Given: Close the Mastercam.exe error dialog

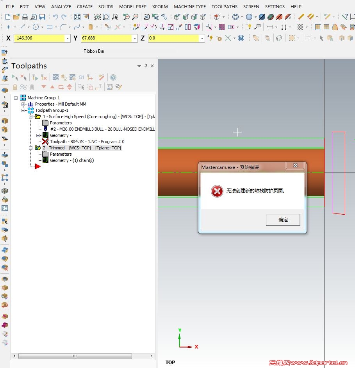Looking at the screenshot, I should point(295,165).
